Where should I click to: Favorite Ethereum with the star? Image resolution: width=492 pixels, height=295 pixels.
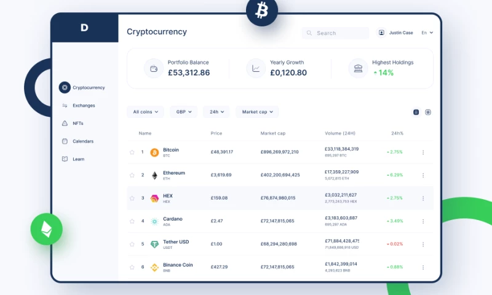click(x=132, y=175)
